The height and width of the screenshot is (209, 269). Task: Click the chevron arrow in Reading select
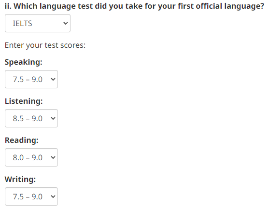[53, 157]
